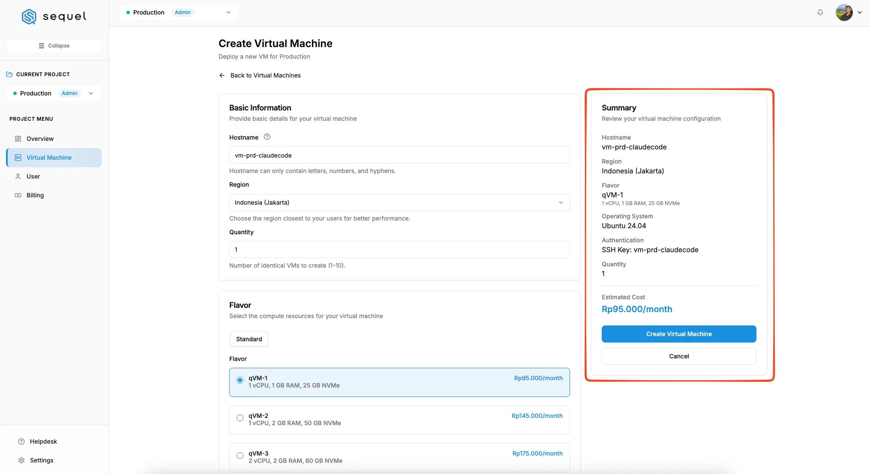Click the Sequel logo icon
This screenshot has width=870, height=474.
pyautogui.click(x=29, y=16)
